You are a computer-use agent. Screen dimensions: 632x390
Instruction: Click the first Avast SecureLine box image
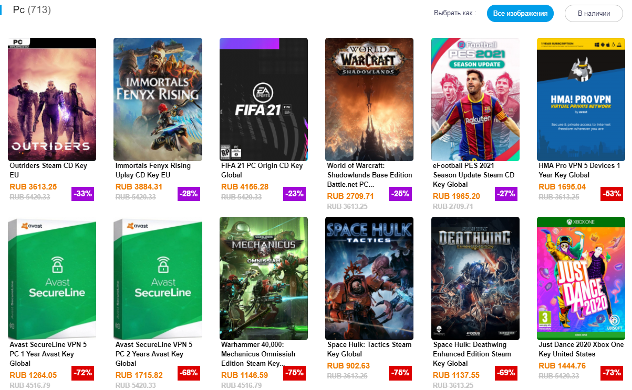pyautogui.click(x=52, y=278)
